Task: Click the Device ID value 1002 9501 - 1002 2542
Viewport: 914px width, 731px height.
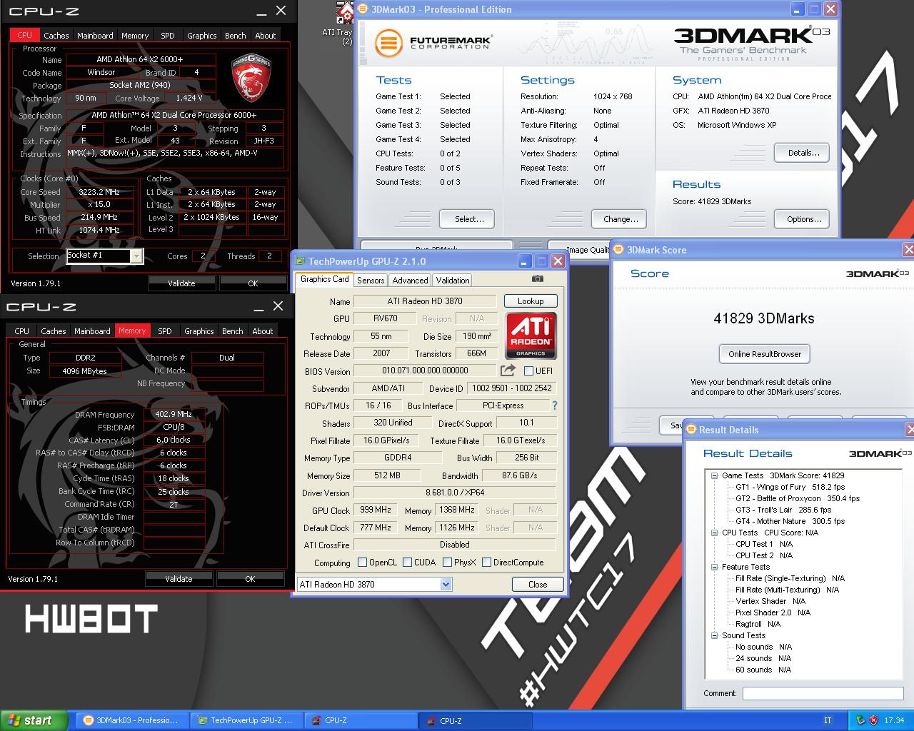Action: pos(511,388)
